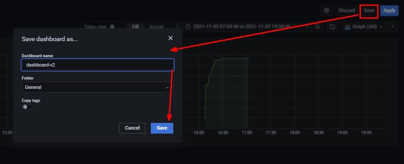Click the 16:30 time axis label

pos(223,133)
